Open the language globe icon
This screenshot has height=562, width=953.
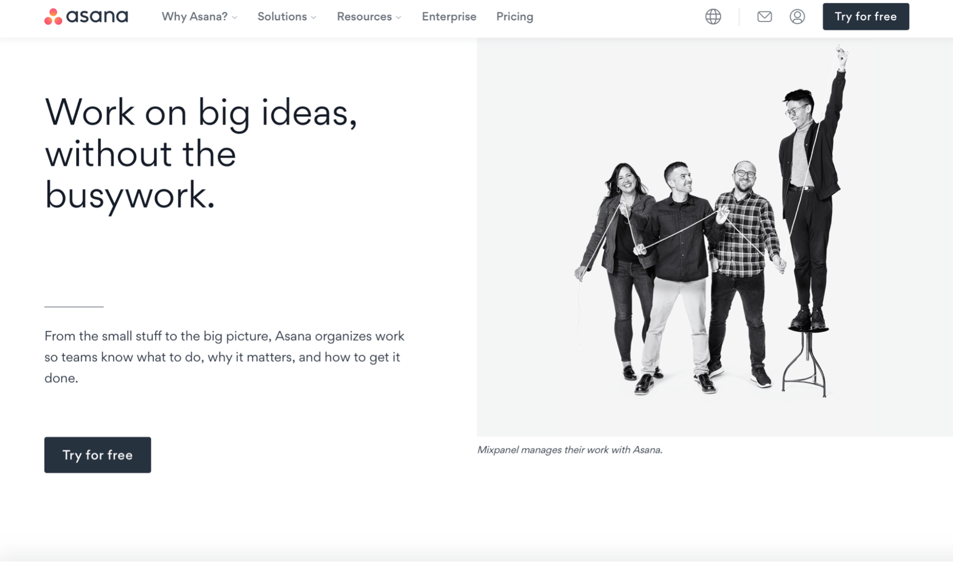click(x=713, y=17)
